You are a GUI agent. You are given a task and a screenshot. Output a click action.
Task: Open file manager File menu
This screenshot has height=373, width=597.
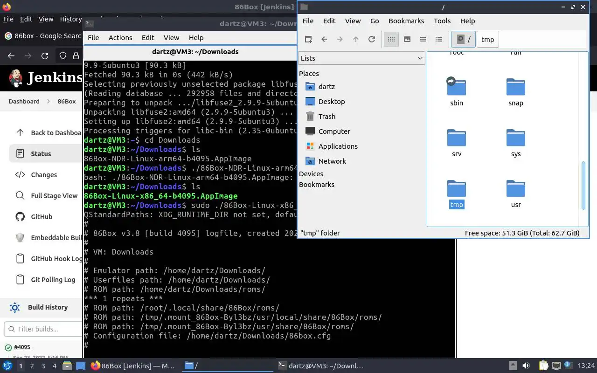(308, 21)
